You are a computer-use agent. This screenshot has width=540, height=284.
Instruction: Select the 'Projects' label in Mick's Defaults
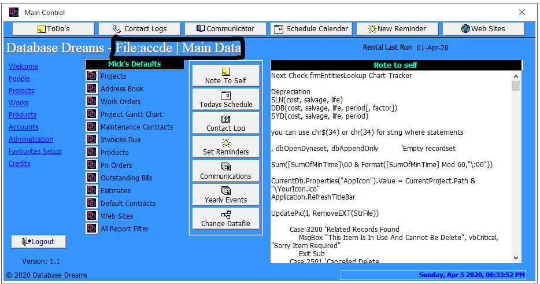click(x=113, y=76)
